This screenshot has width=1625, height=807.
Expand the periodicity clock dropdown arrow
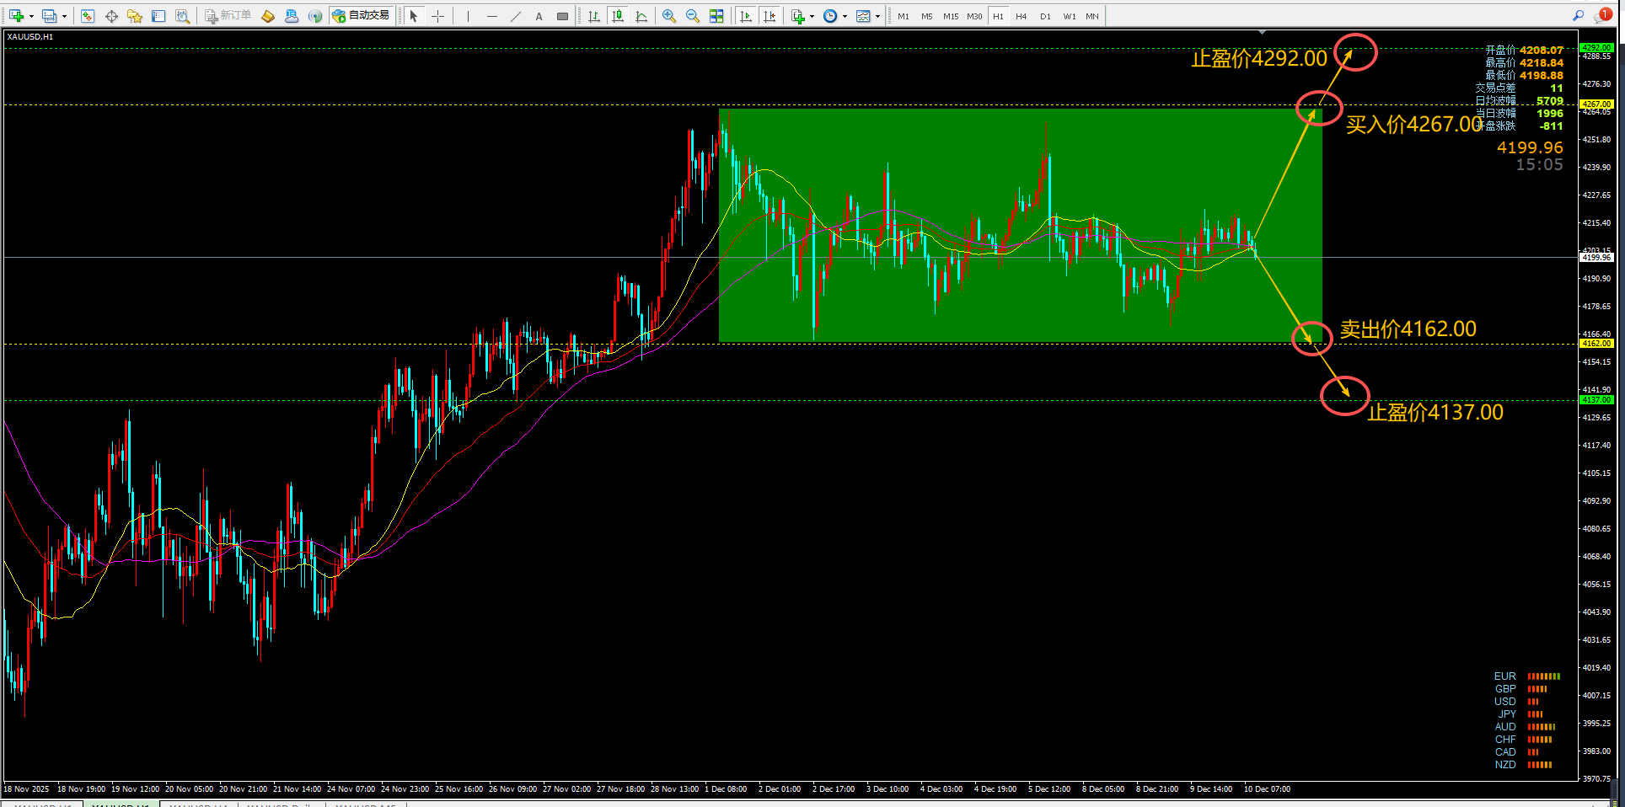click(x=845, y=16)
